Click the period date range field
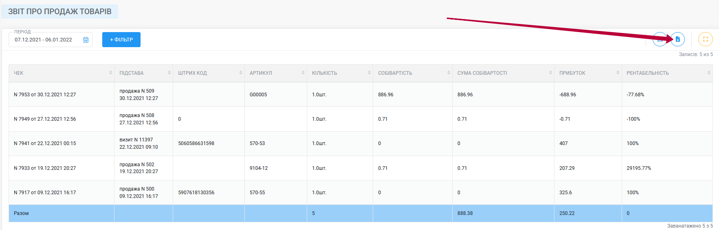The width and height of the screenshot is (719, 230). pos(51,40)
